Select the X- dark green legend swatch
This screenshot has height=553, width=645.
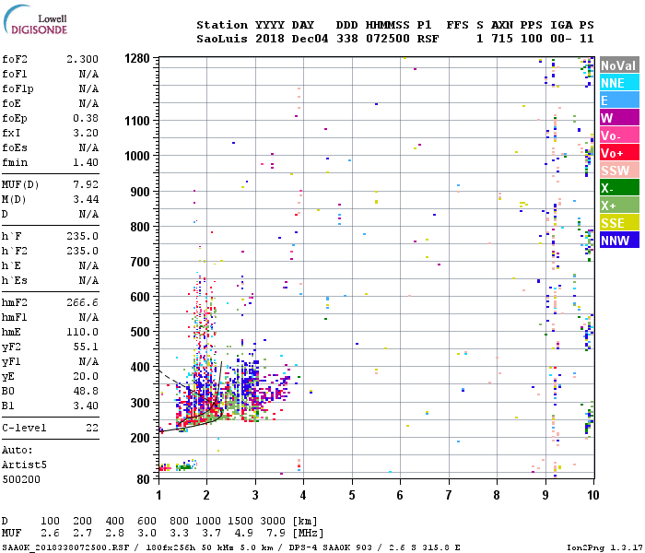coord(619,188)
